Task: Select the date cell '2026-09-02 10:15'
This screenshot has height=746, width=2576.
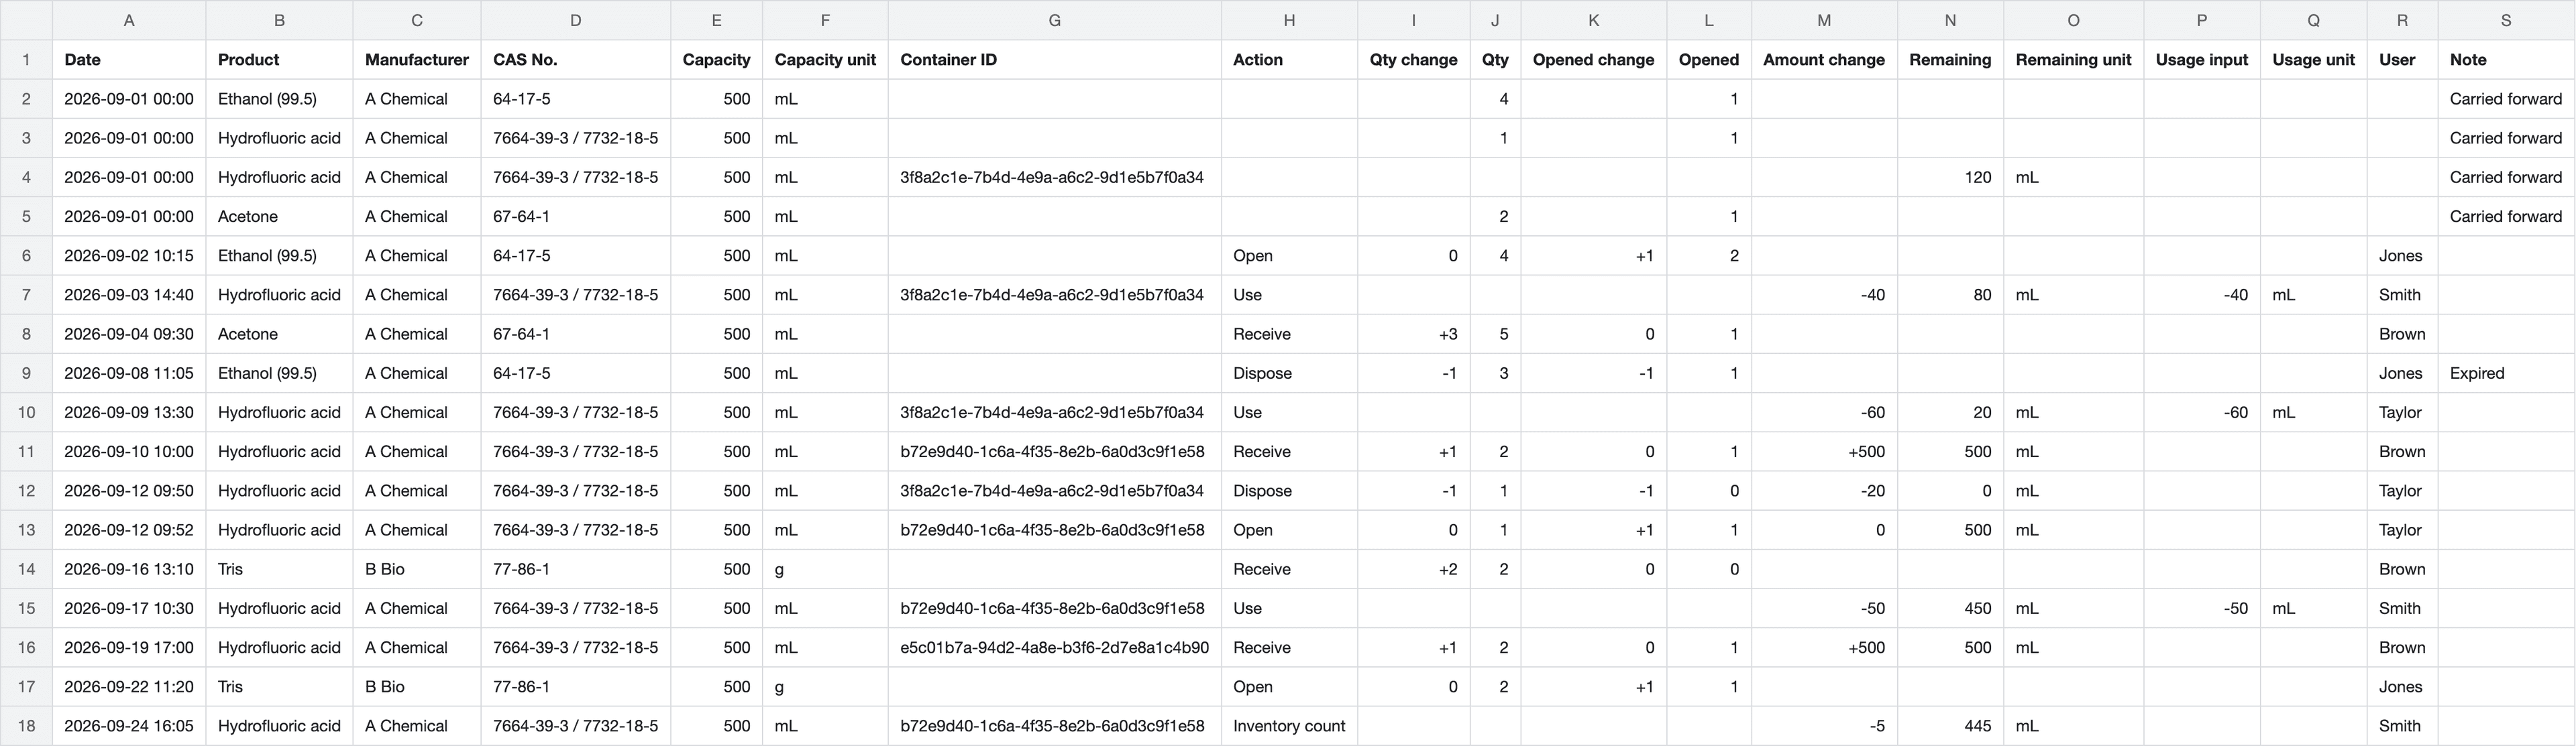Action: click(x=128, y=255)
